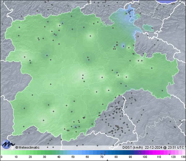Click the scale value 120
This screenshot has height=161, width=186.
click(x=173, y=157)
